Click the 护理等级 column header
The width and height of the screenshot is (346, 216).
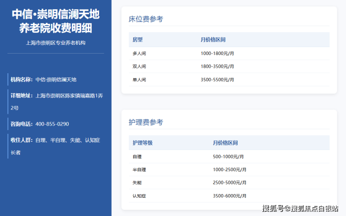tap(143, 143)
